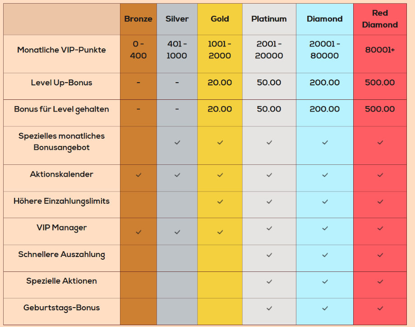The width and height of the screenshot is (415, 327).
Task: Click the Diamond Spezielle Aktionen checkmark
Action: pos(325,282)
